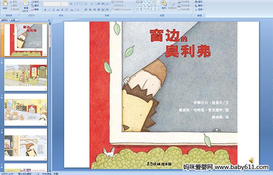Click the New Slide icon
The height and width of the screenshot is (175, 273).
click(x=26, y=4)
